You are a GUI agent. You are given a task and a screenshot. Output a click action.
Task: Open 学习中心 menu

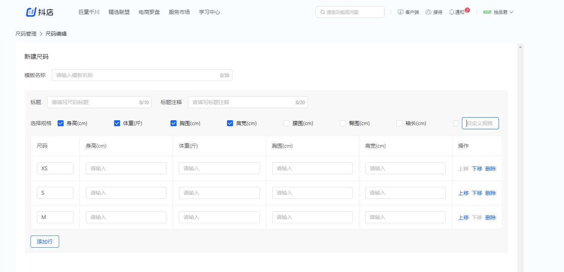210,12
